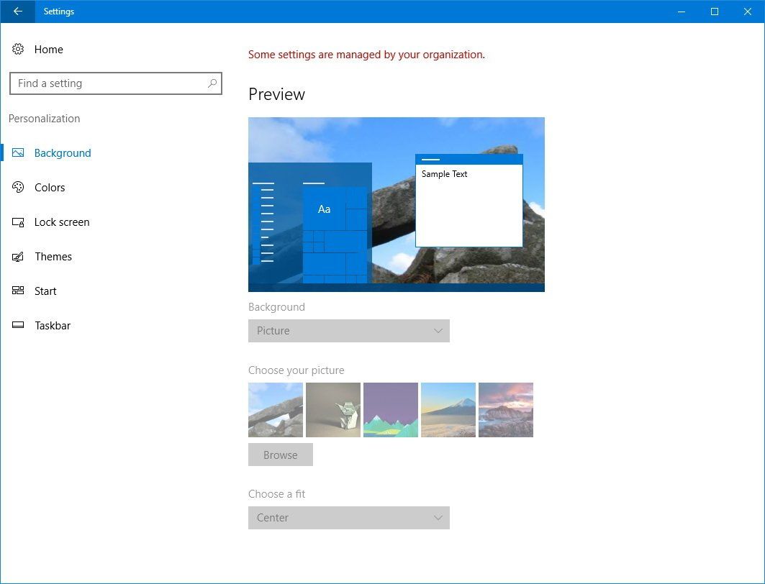Open the Taskbar personalization page
The height and width of the screenshot is (584, 765).
pyautogui.click(x=53, y=325)
